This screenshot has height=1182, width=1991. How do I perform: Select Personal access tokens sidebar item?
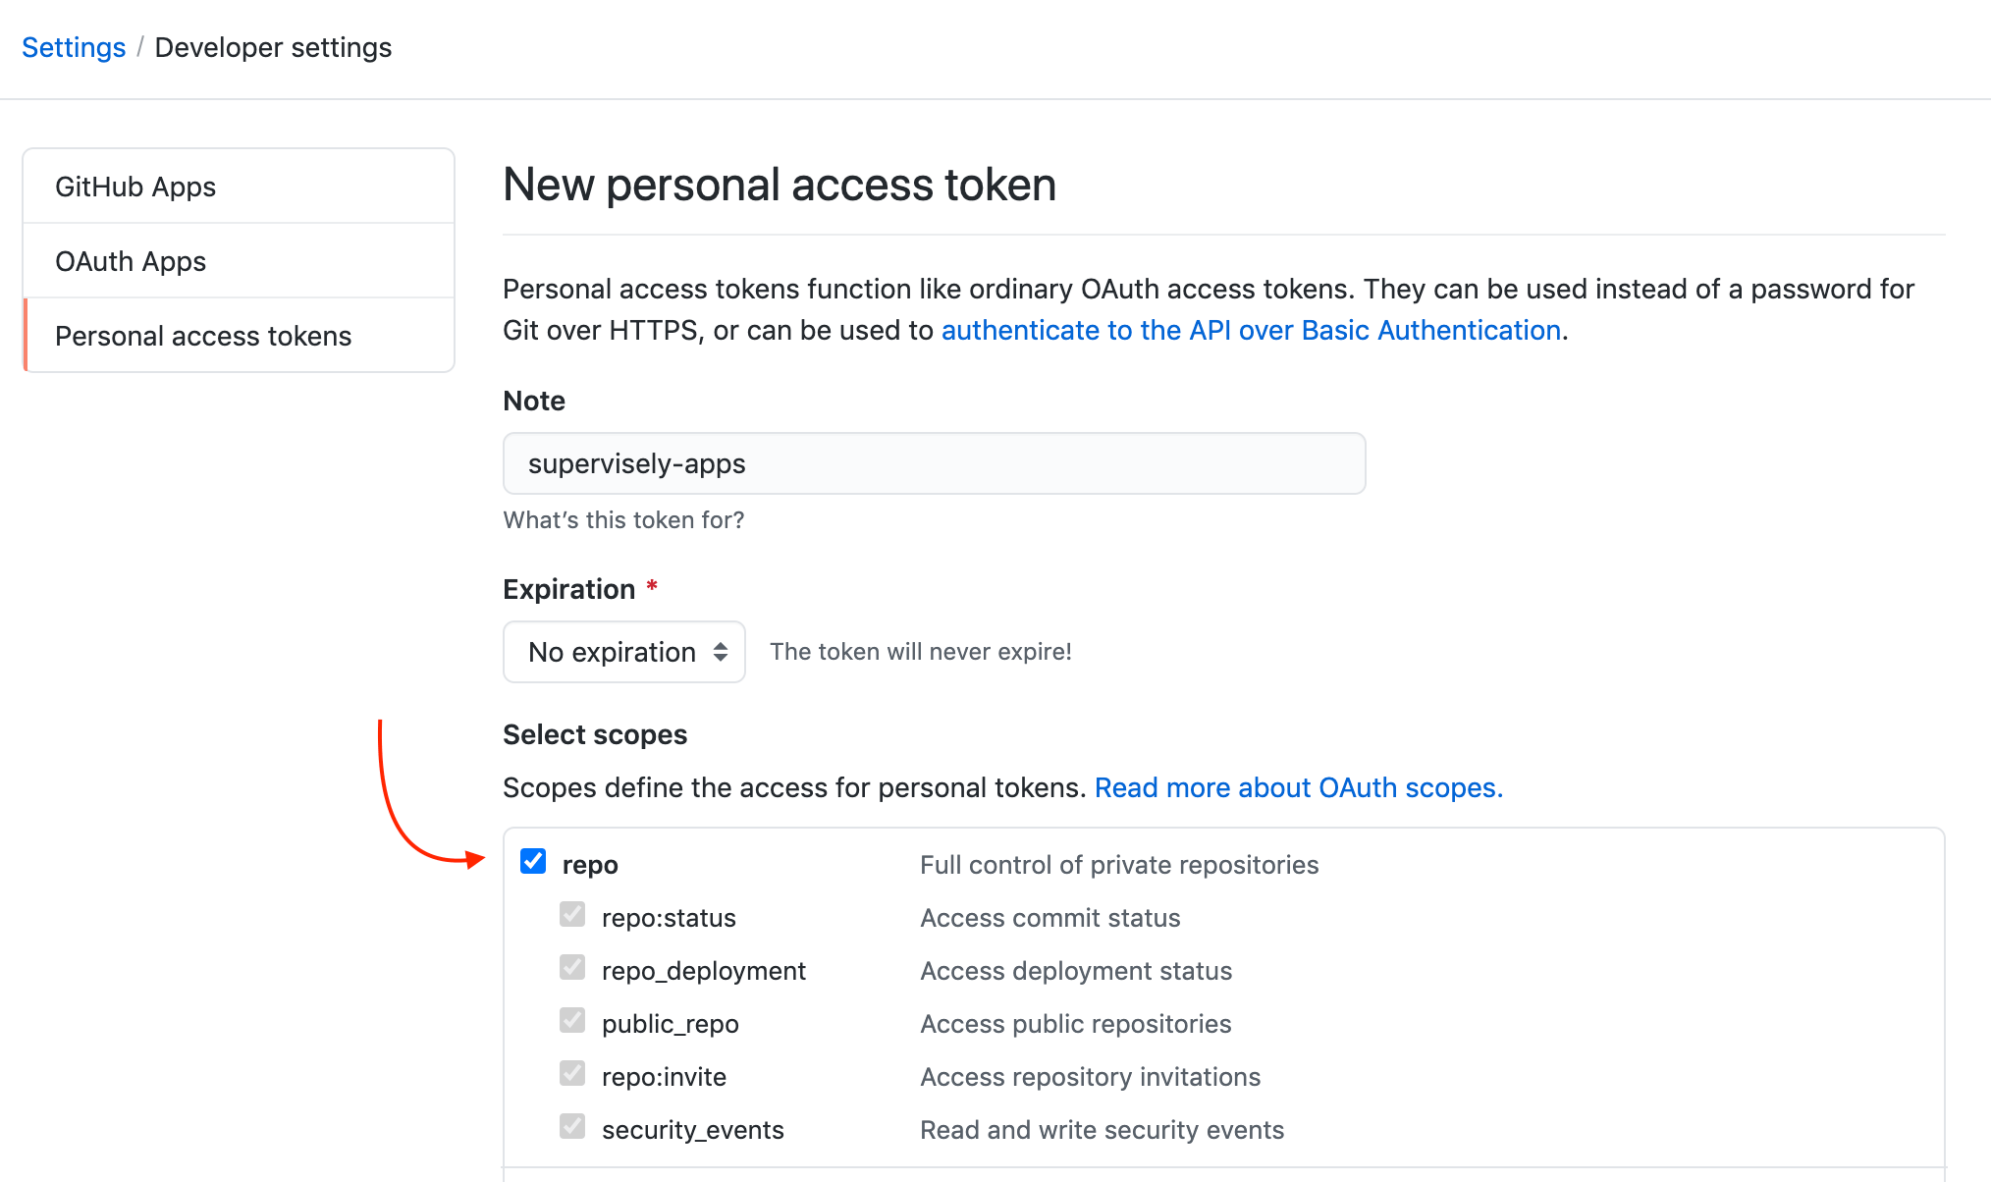pyautogui.click(x=203, y=336)
